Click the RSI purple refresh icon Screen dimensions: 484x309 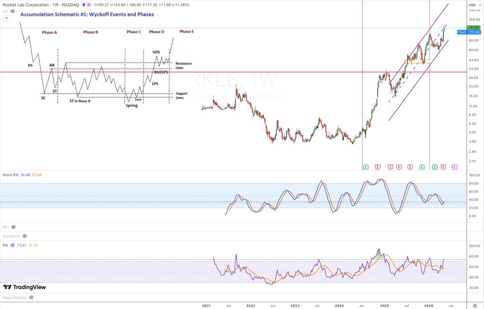click(x=13, y=245)
